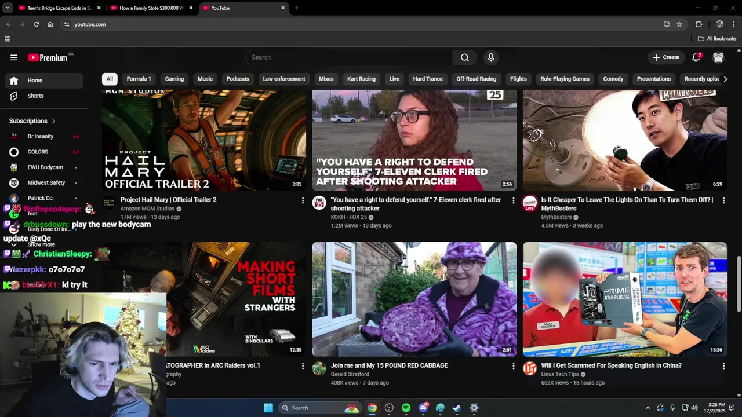The height and width of the screenshot is (417, 742).
Task: Open Shorts in sidebar
Action: tap(44, 96)
